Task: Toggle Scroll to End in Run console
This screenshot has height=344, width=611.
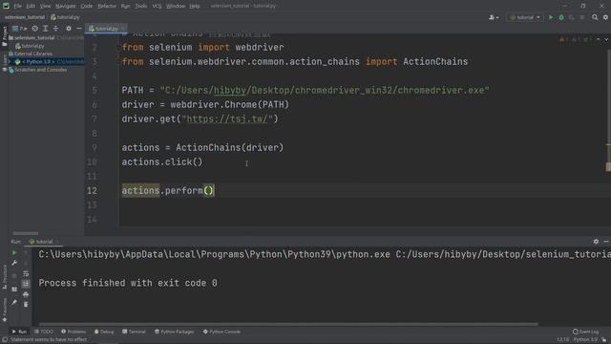Action: click(26, 284)
